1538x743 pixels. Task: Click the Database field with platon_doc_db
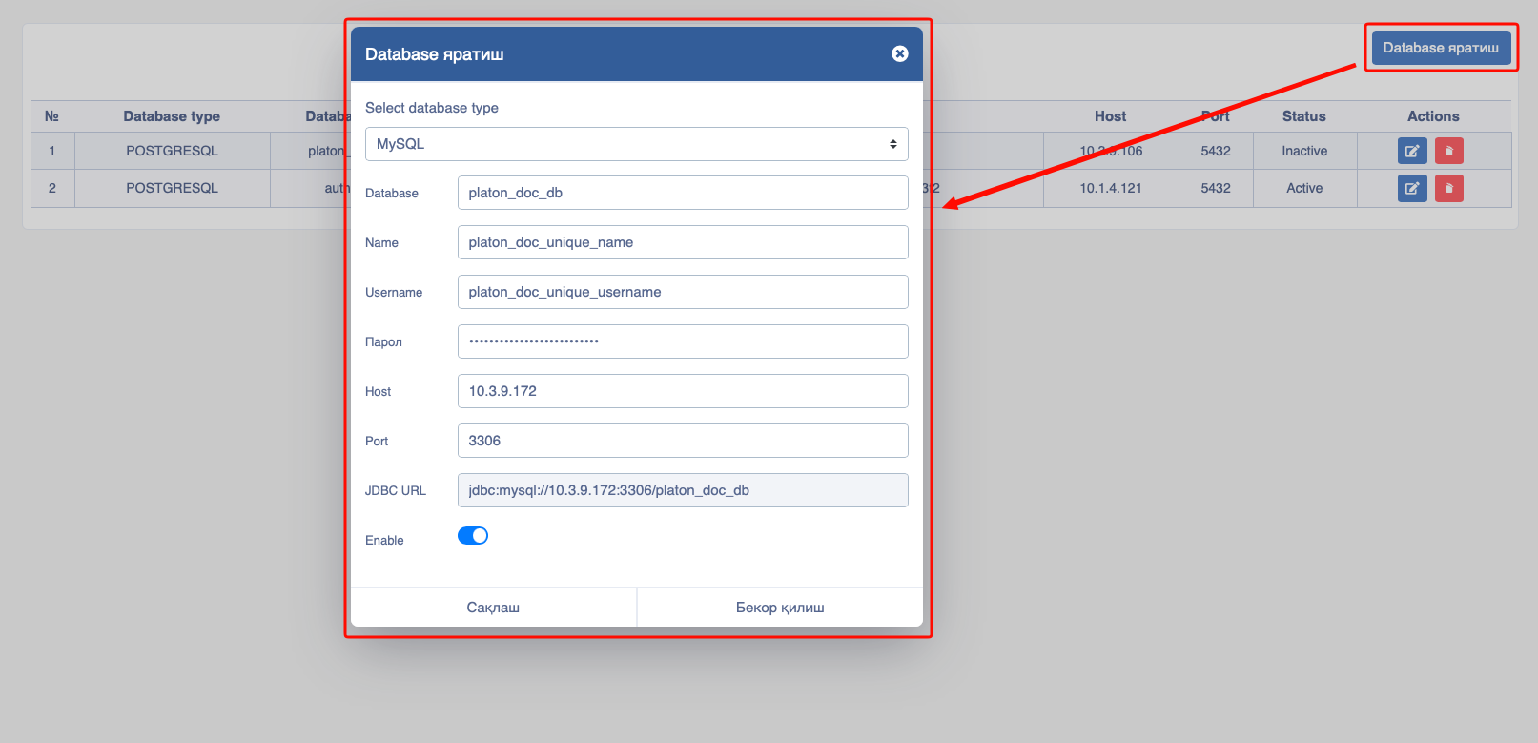(x=683, y=193)
